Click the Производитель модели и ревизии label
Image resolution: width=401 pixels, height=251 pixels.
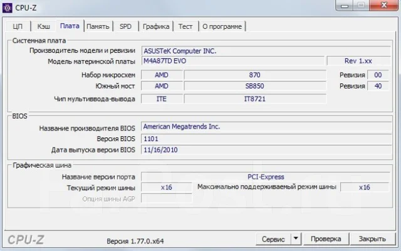82,50
